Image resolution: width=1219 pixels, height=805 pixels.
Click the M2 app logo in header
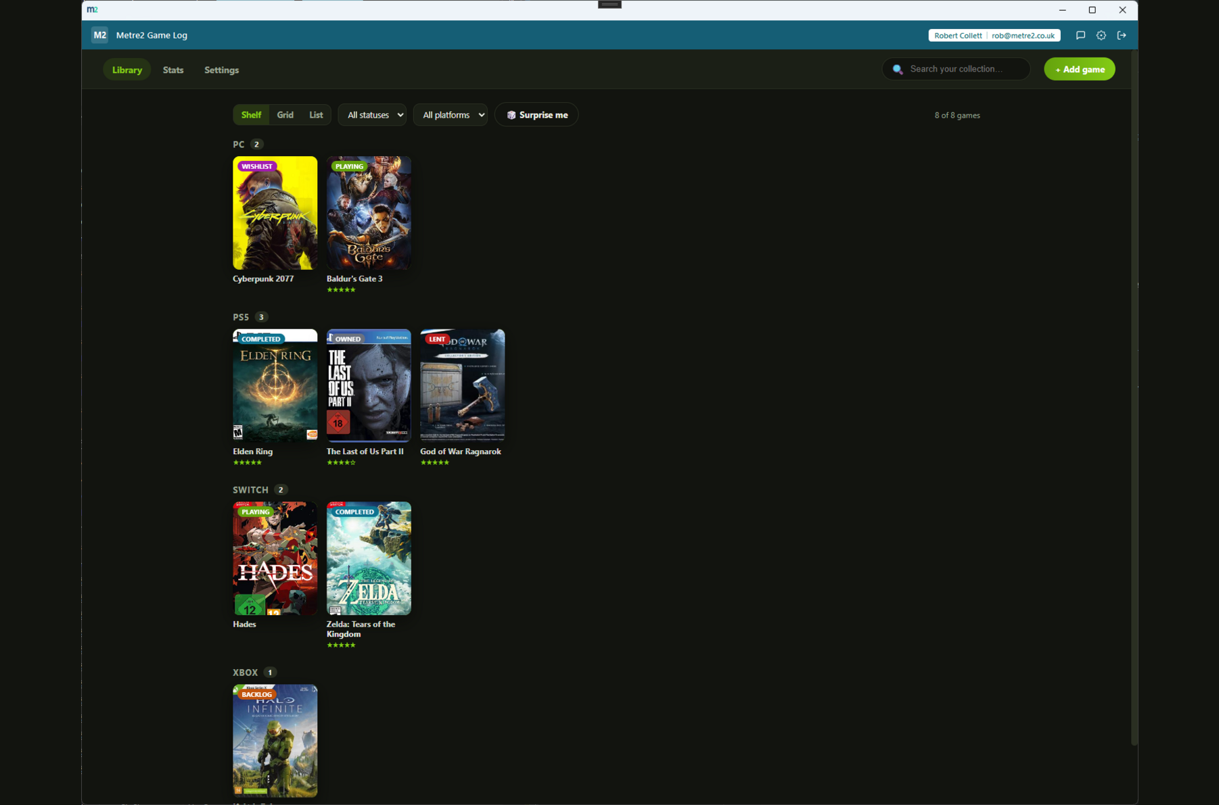tap(99, 35)
